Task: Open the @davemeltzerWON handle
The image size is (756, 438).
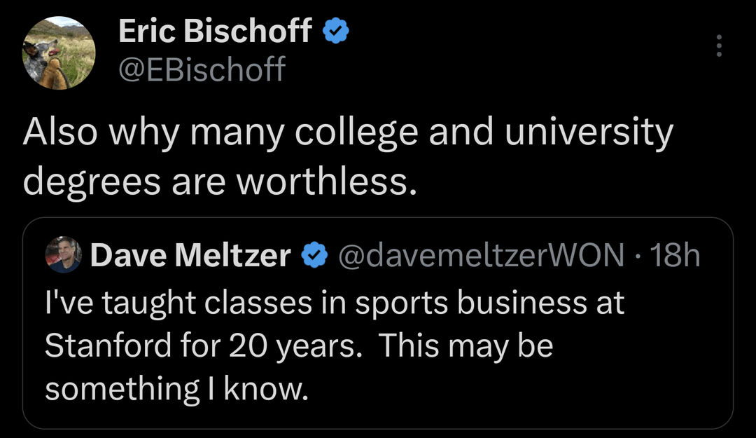Action: point(482,256)
